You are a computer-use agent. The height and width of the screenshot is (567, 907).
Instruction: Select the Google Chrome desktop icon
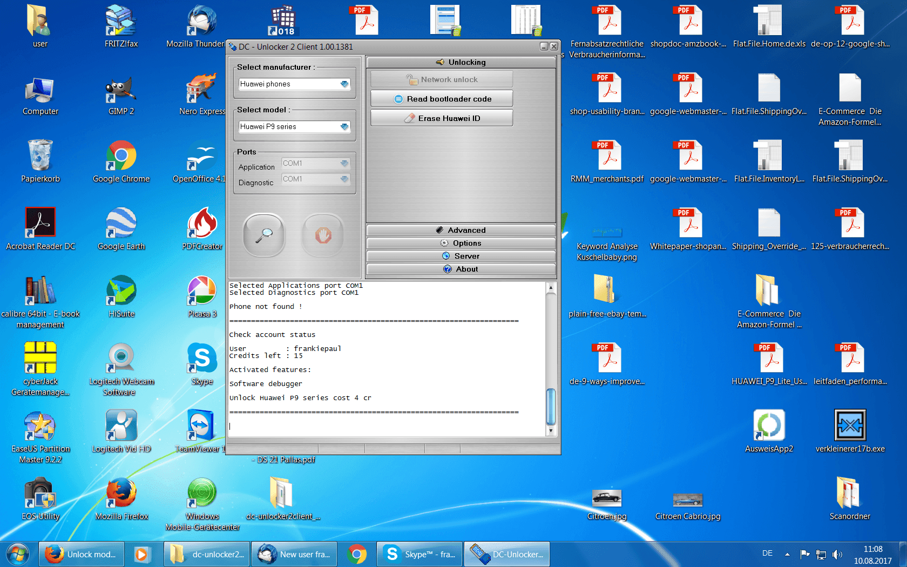click(121, 162)
